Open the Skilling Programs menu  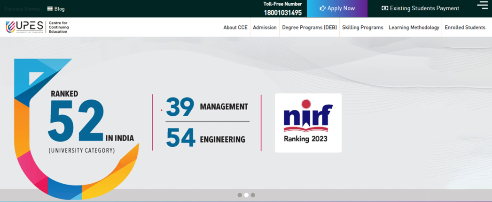click(363, 28)
